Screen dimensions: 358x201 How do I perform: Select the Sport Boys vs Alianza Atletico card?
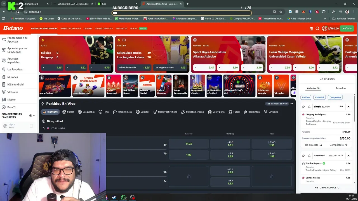(228, 54)
